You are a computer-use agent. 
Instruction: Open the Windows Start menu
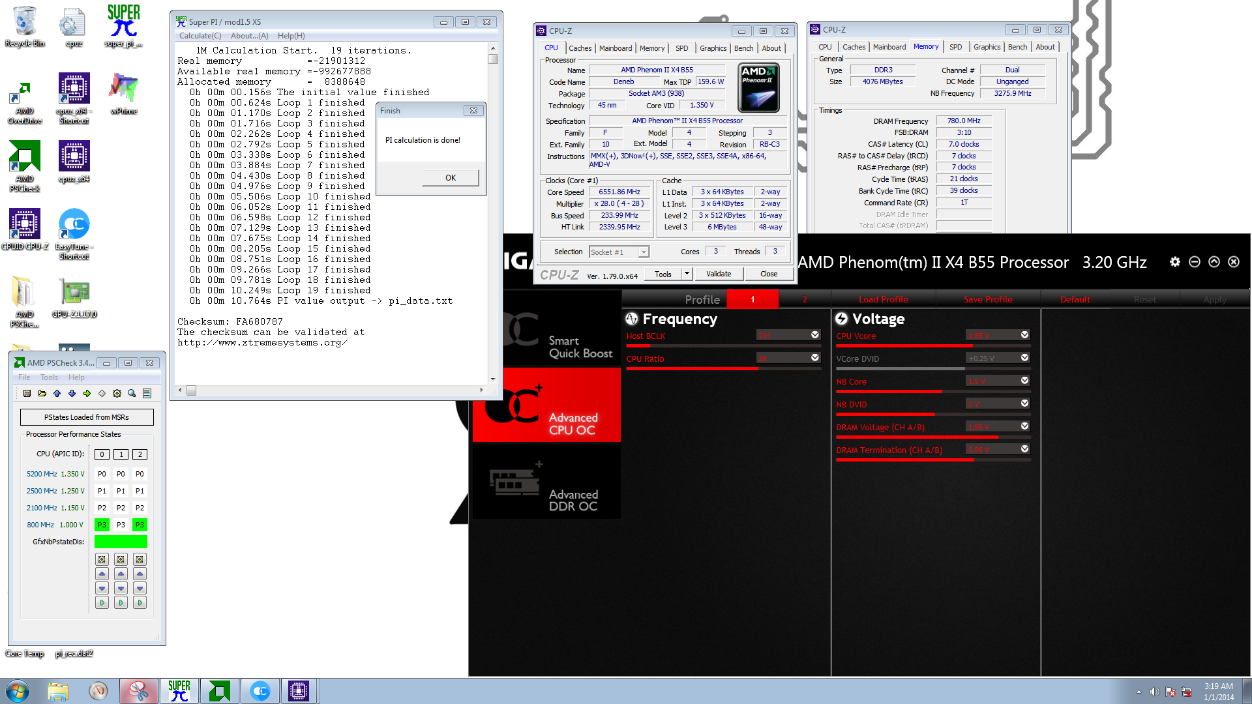tap(18, 691)
